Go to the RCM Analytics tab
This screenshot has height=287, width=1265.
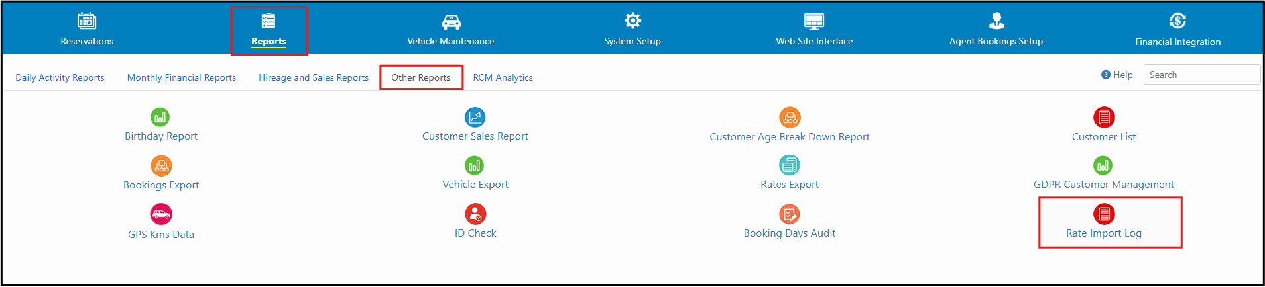(503, 77)
